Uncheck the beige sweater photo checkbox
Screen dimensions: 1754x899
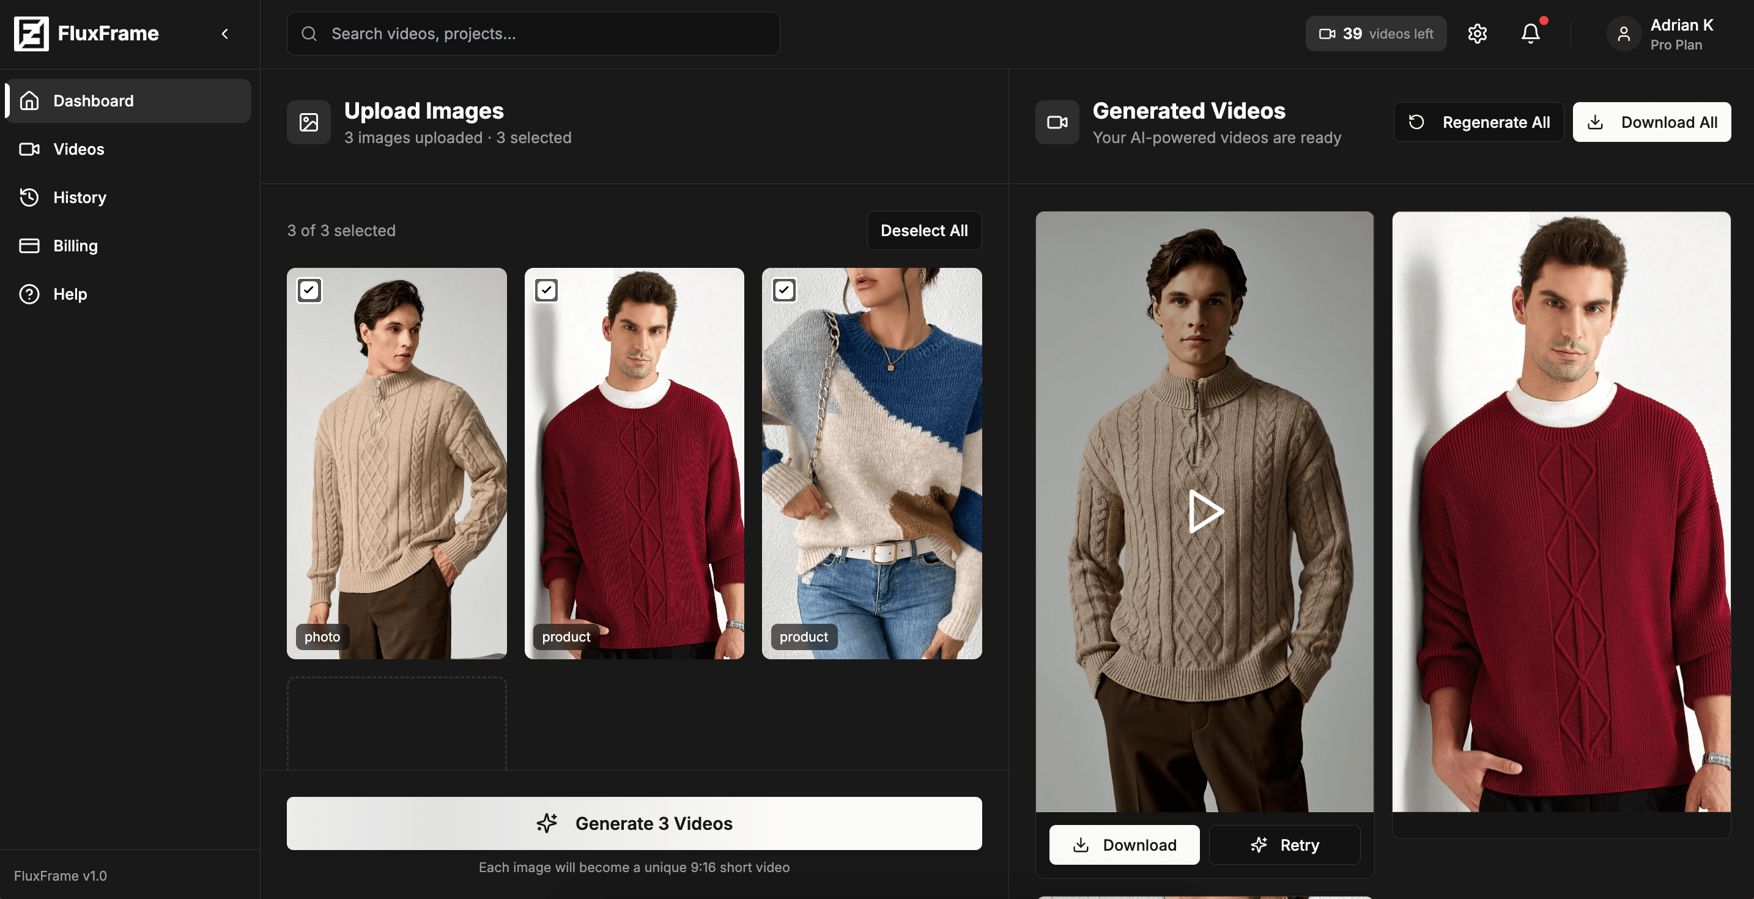(x=309, y=291)
